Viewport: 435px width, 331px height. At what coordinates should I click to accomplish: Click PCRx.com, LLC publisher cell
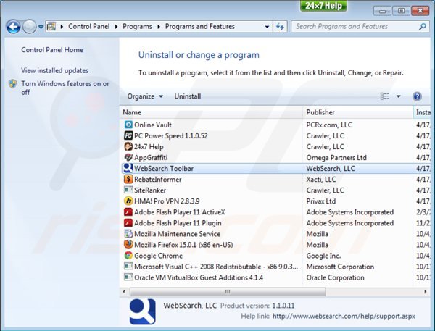(329, 125)
